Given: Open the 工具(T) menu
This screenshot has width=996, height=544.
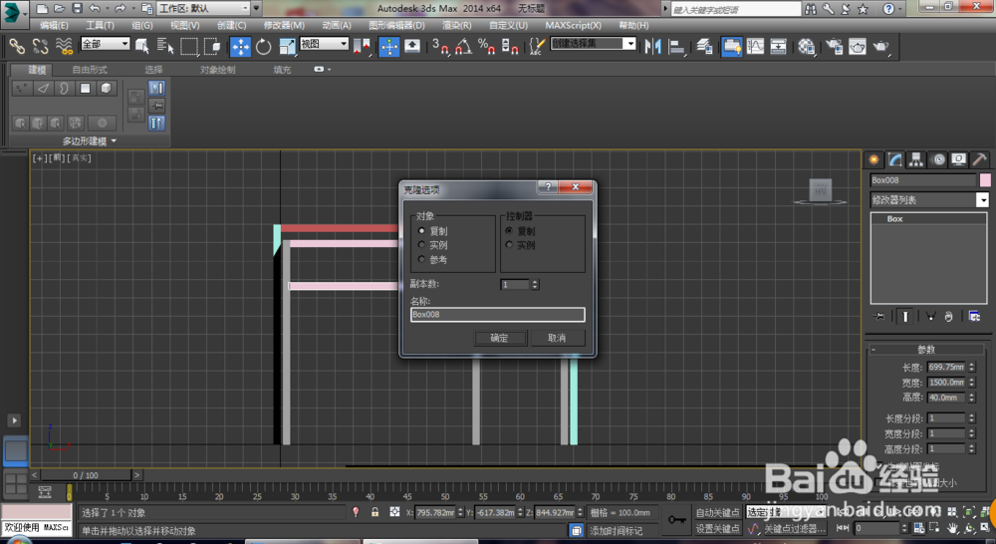Looking at the screenshot, I should [100, 26].
